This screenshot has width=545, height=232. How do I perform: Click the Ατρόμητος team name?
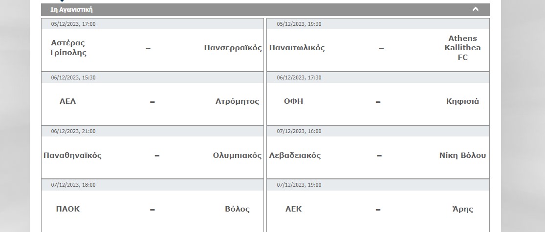click(x=237, y=101)
